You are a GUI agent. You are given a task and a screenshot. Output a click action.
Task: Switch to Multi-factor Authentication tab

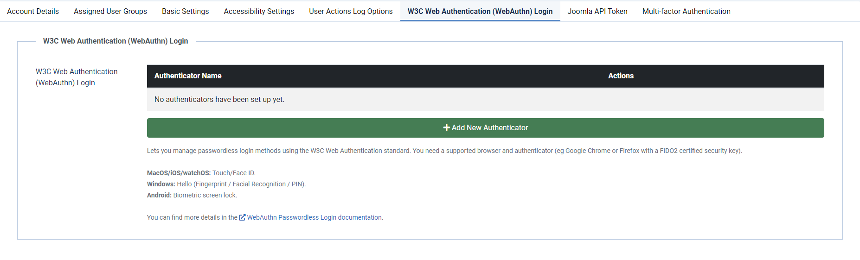pos(687,11)
